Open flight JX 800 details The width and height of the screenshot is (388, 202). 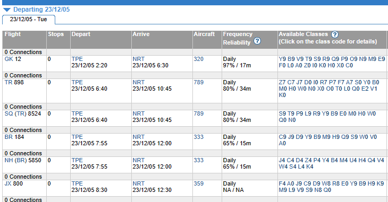(14, 183)
